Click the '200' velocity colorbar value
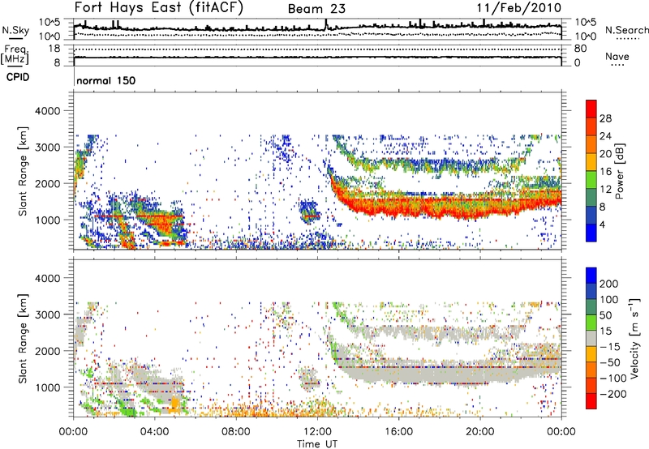The image size is (649, 449). click(x=609, y=284)
